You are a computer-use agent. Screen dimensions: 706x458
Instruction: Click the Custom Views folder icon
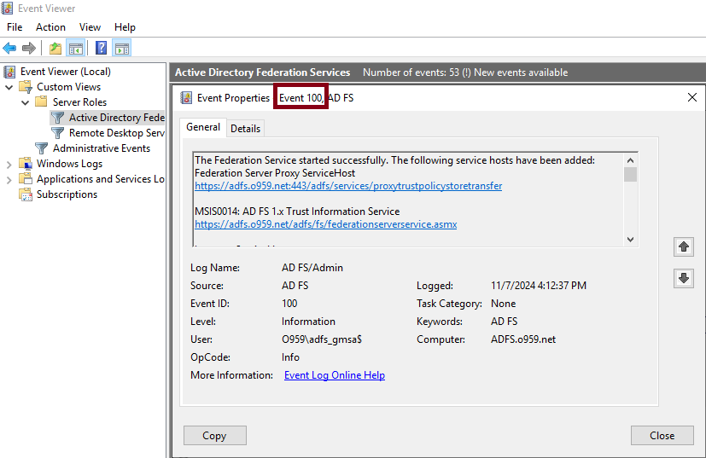click(26, 87)
